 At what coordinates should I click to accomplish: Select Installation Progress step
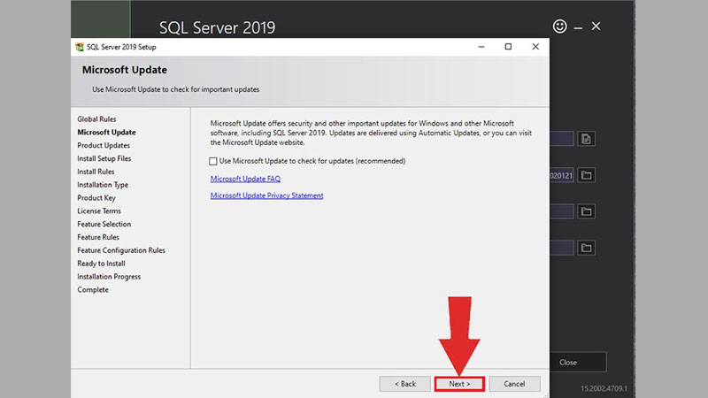(x=109, y=276)
